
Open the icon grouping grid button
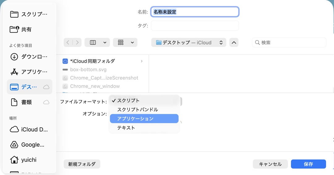point(121,43)
